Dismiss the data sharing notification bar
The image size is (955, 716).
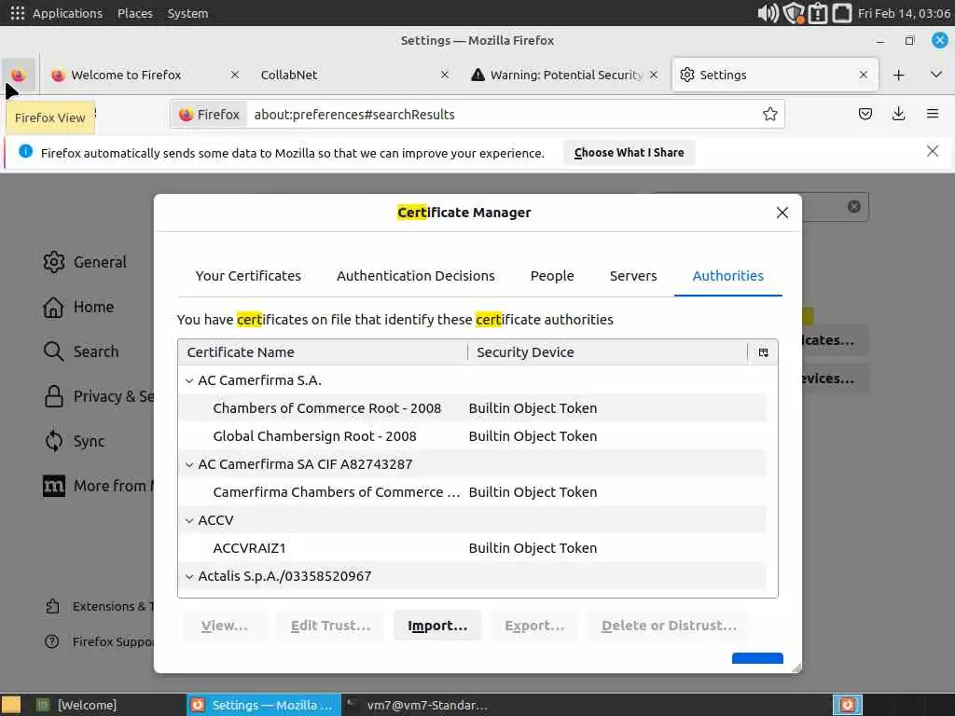point(933,151)
